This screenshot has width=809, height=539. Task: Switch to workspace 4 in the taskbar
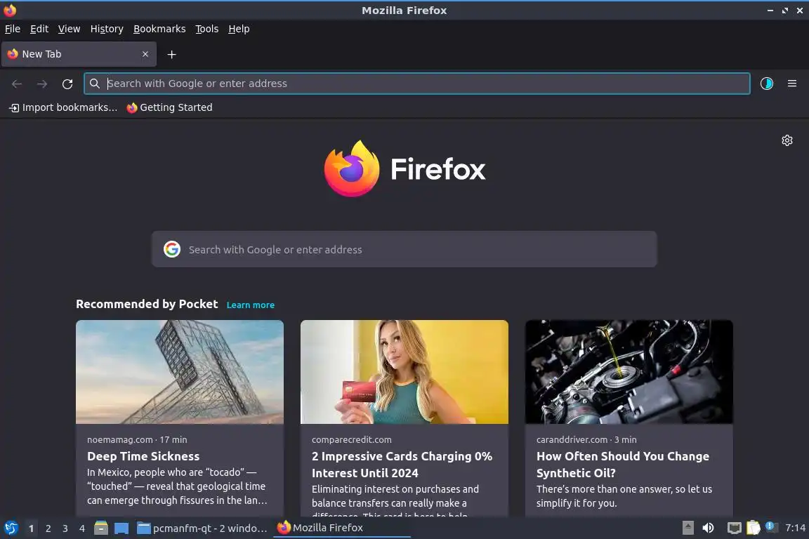[82, 528]
